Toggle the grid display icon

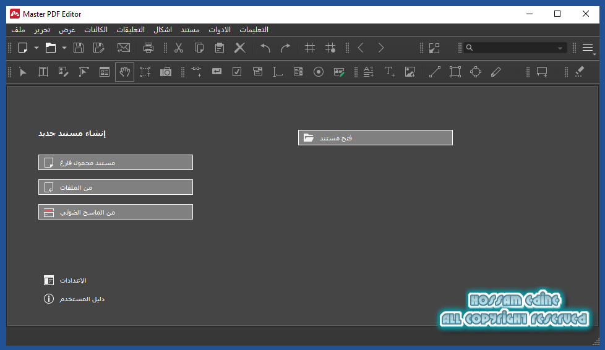(x=310, y=48)
